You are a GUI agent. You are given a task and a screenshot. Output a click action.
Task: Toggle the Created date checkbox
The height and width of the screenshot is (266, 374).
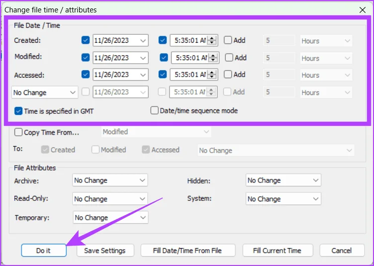tap(86, 40)
